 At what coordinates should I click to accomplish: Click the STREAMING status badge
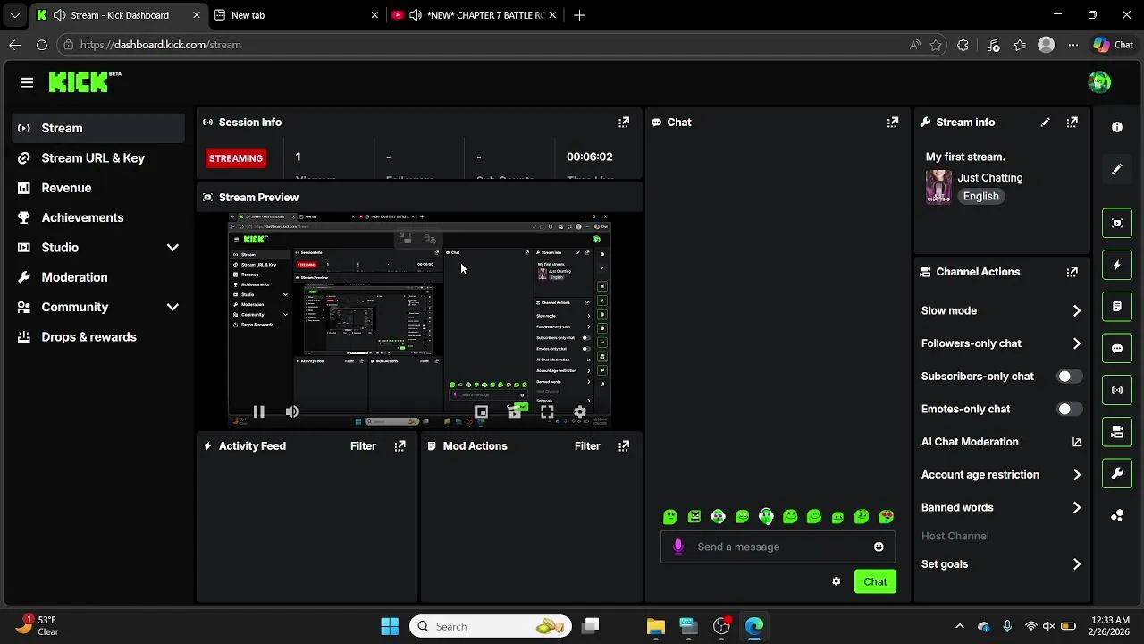click(236, 158)
